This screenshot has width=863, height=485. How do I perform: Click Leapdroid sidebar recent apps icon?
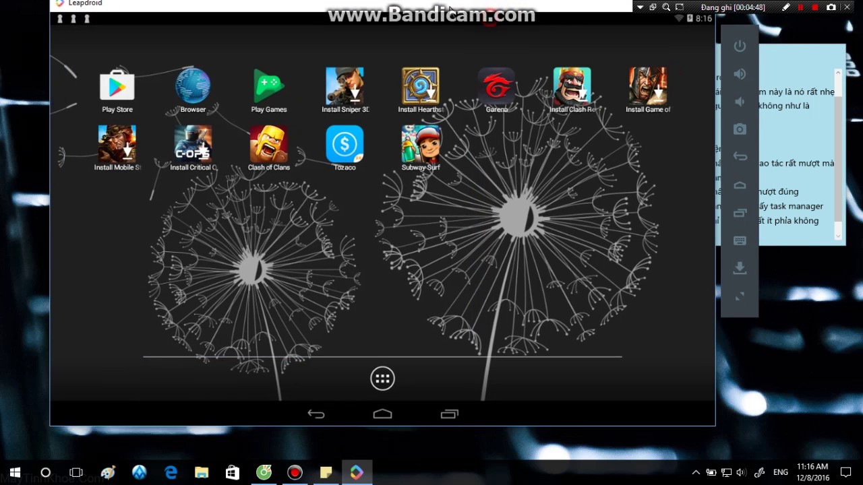pos(740,213)
